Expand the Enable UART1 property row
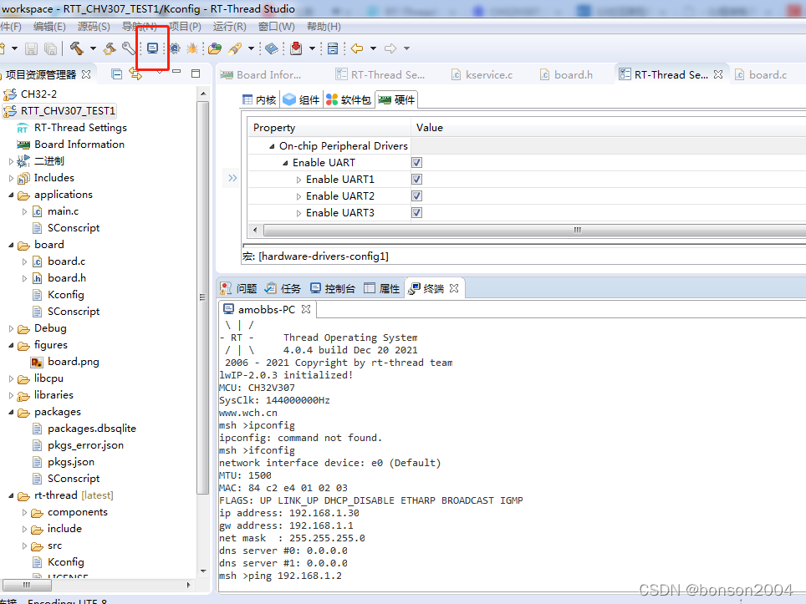 pyautogui.click(x=298, y=180)
